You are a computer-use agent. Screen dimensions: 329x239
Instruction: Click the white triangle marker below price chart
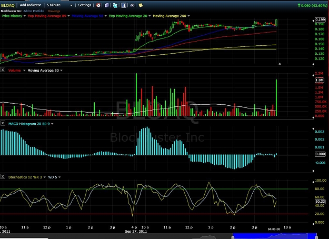pyautogui.click(x=280, y=64)
